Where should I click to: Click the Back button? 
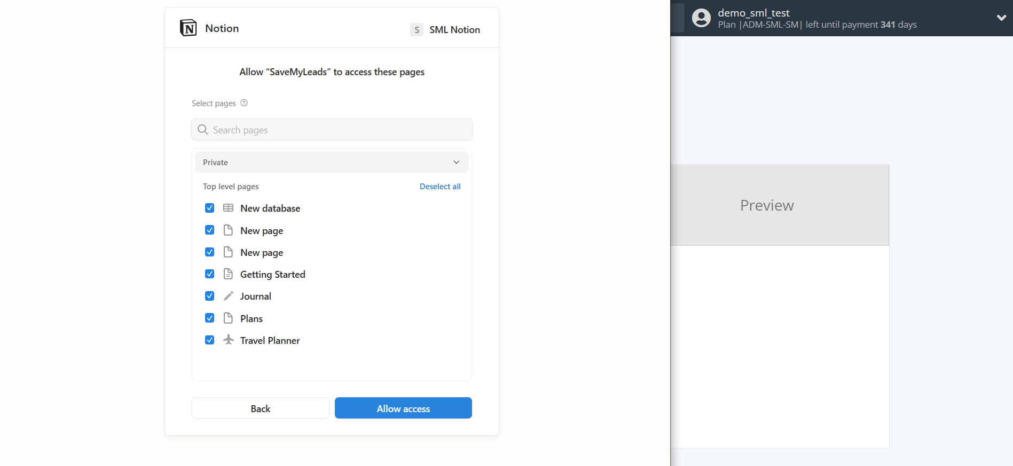click(261, 408)
